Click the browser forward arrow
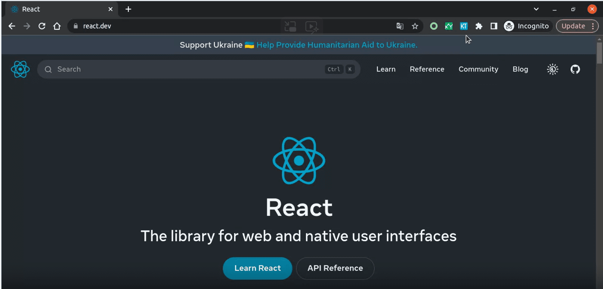603x289 pixels. tap(27, 26)
